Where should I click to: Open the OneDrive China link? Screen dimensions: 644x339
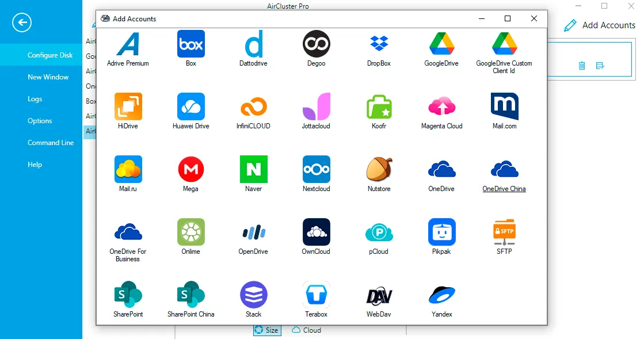tap(504, 189)
